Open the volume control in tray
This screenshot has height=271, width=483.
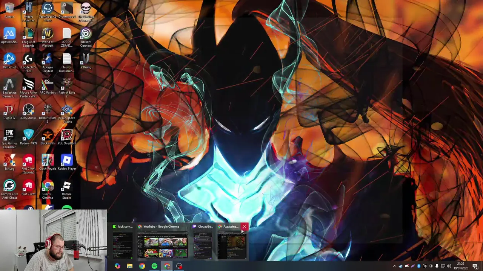[x=449, y=266]
